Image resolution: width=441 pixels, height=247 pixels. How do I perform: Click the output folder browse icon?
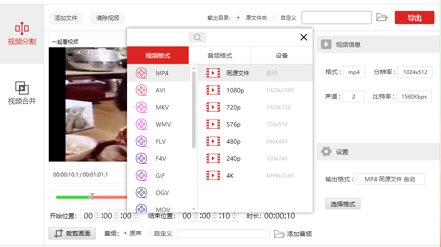(x=382, y=18)
